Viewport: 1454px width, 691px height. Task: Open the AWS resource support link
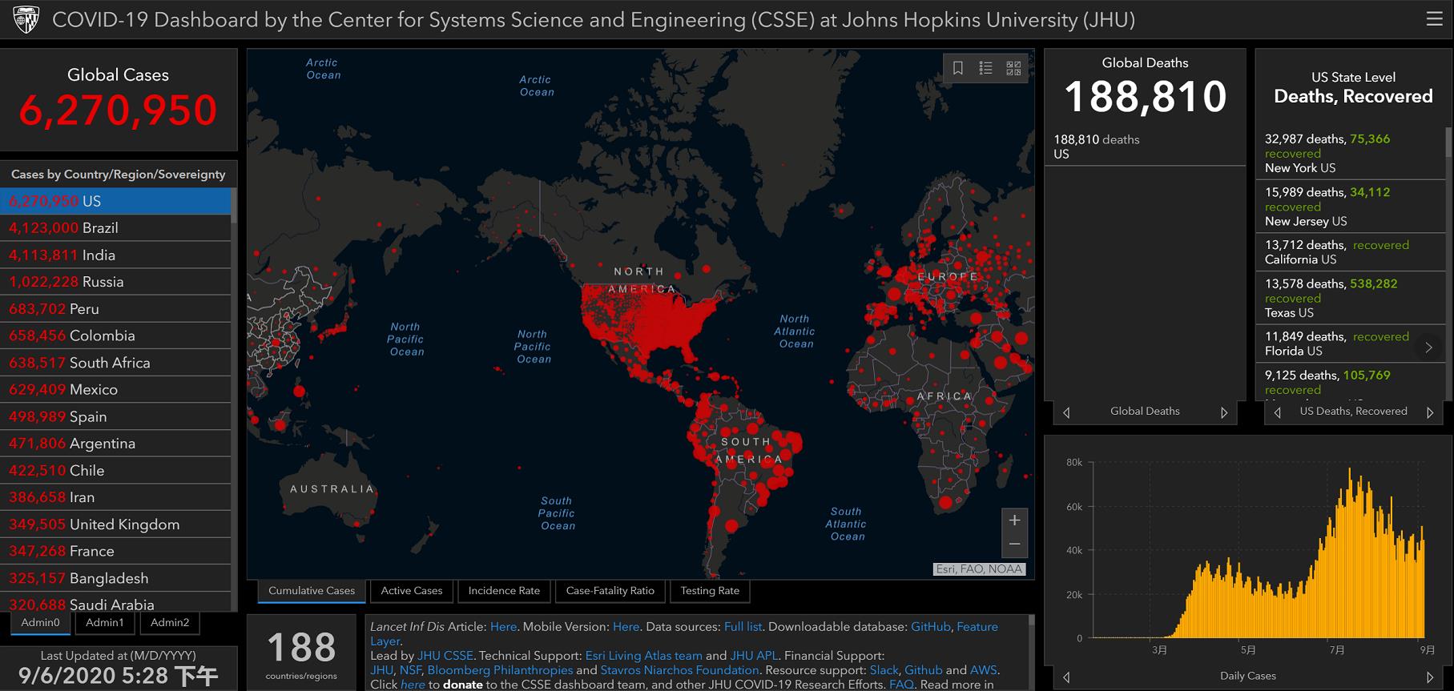(983, 670)
